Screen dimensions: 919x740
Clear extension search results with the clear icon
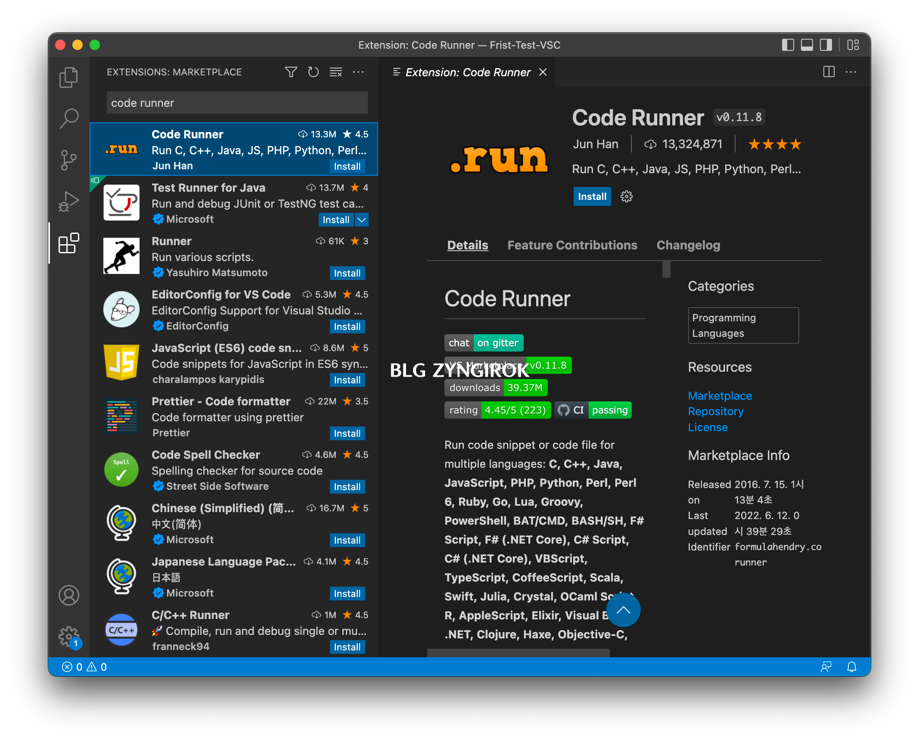pyautogui.click(x=335, y=72)
